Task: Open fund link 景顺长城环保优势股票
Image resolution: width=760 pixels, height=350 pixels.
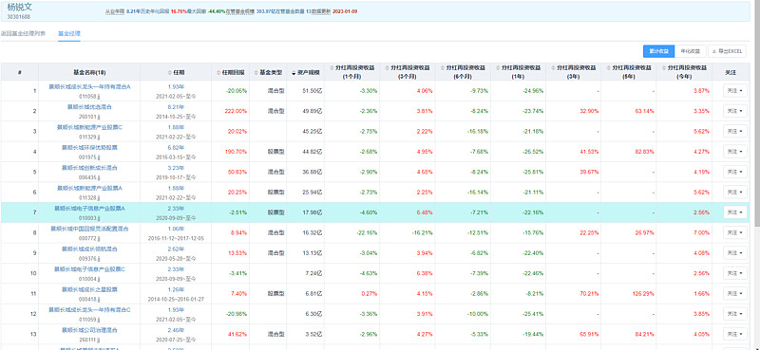Action: pyautogui.click(x=89, y=148)
